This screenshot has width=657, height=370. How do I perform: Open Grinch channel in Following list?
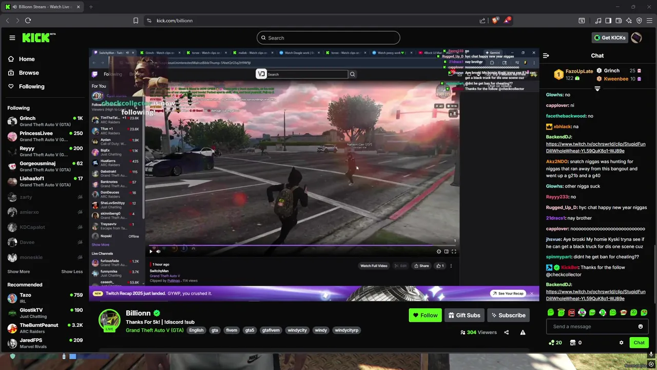click(45, 121)
